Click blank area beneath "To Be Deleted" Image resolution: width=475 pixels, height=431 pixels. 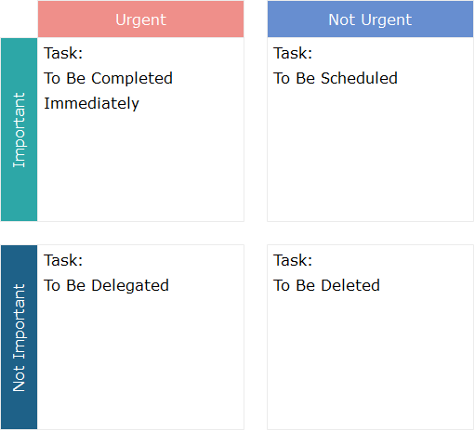click(x=370, y=362)
